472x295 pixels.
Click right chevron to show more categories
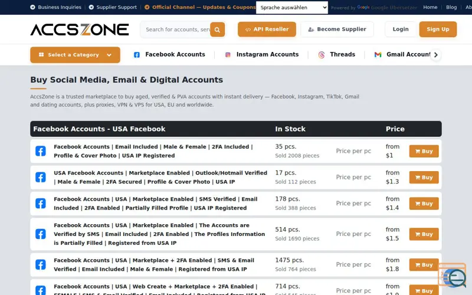pyautogui.click(x=435, y=55)
